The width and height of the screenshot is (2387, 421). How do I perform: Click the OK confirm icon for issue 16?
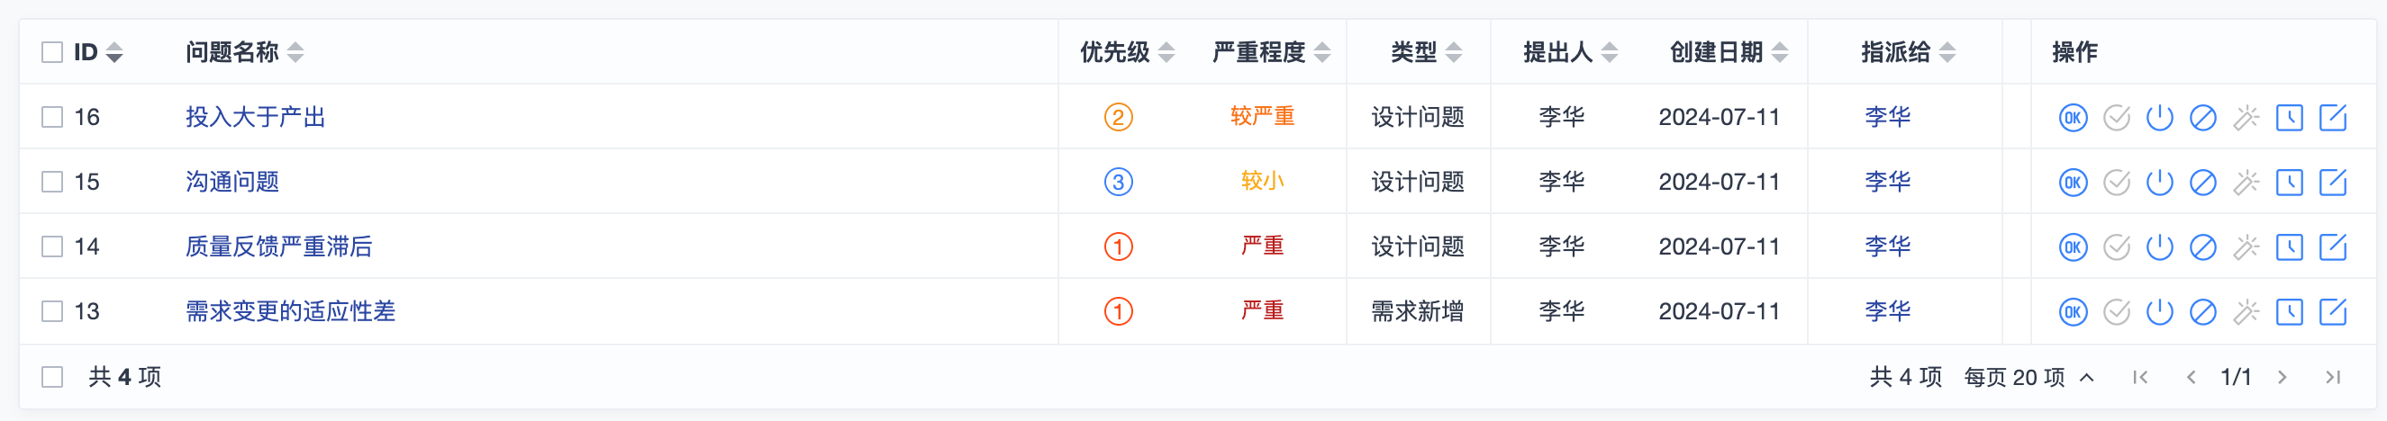2072,118
